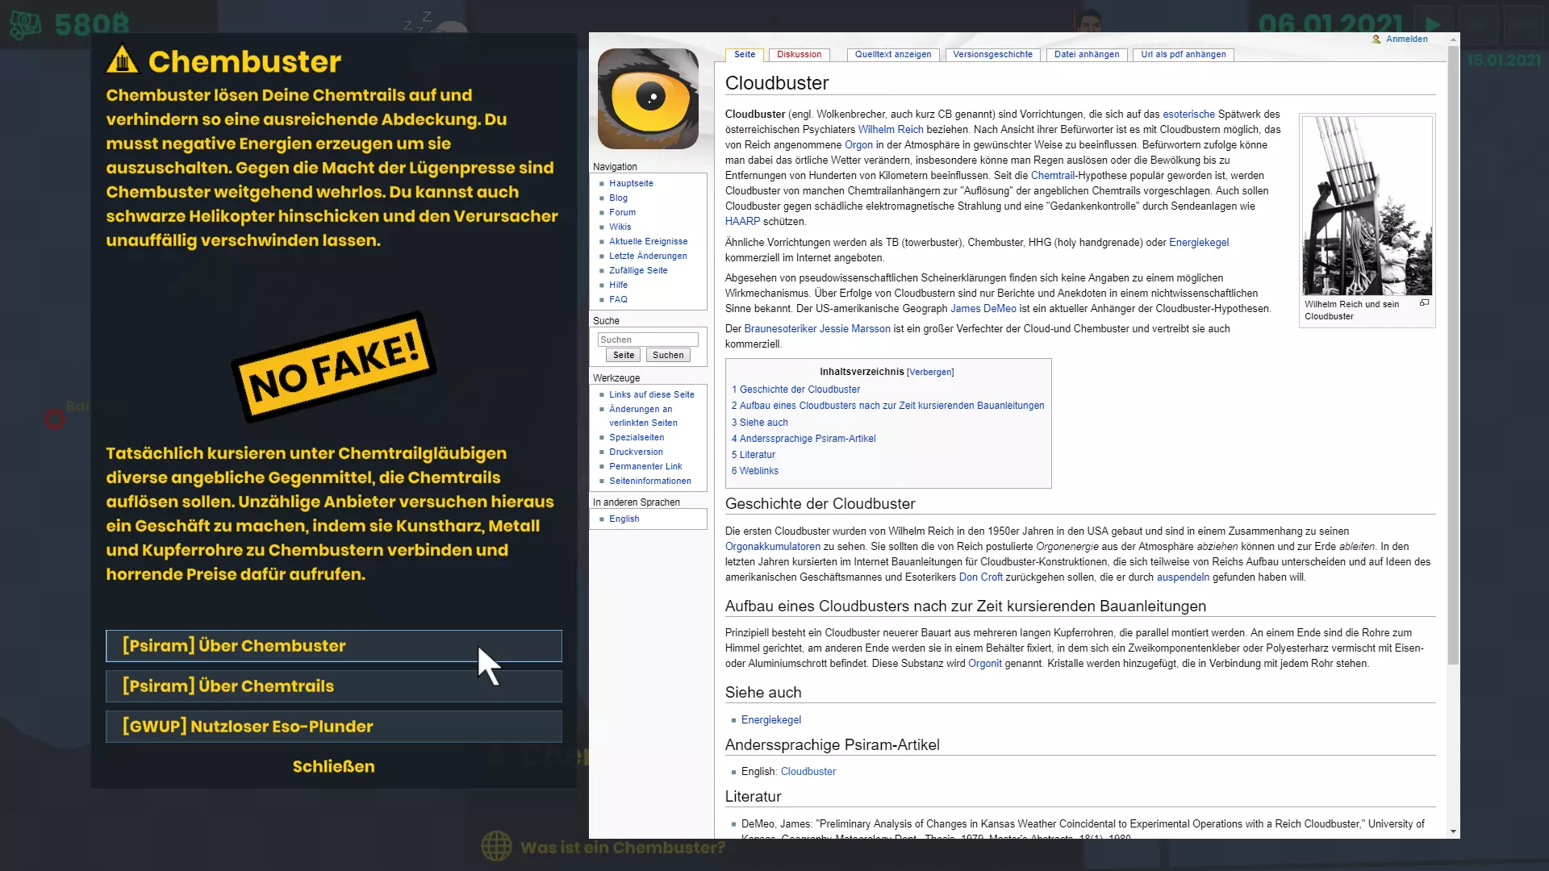
Task: Click the globe icon beside 'Was ist ein Chembuster?'
Action: tap(496, 846)
